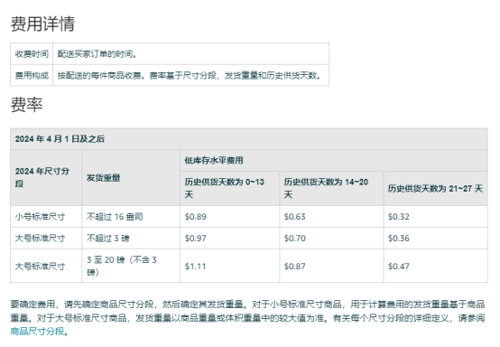This screenshot has width=500, height=347.
Task: Click the $0.89 fee cell
Action: tap(229, 217)
